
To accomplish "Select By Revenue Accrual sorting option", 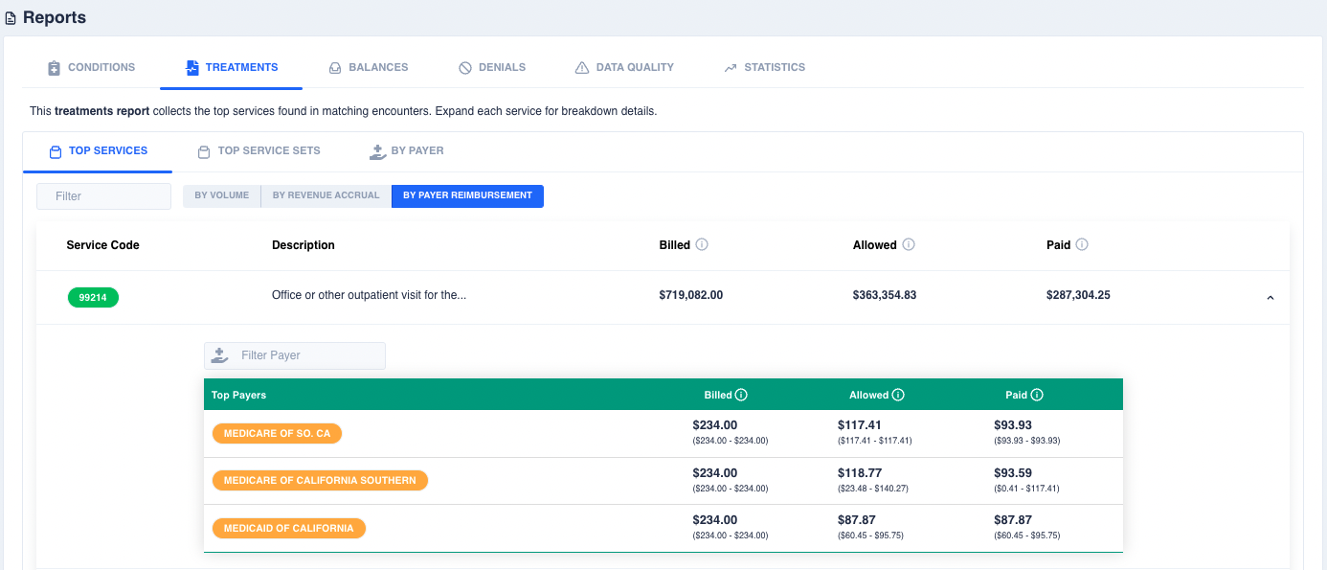I will [x=326, y=195].
